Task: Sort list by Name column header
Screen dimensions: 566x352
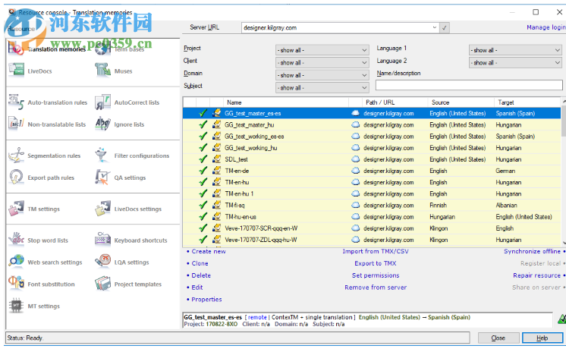Action: (234, 102)
